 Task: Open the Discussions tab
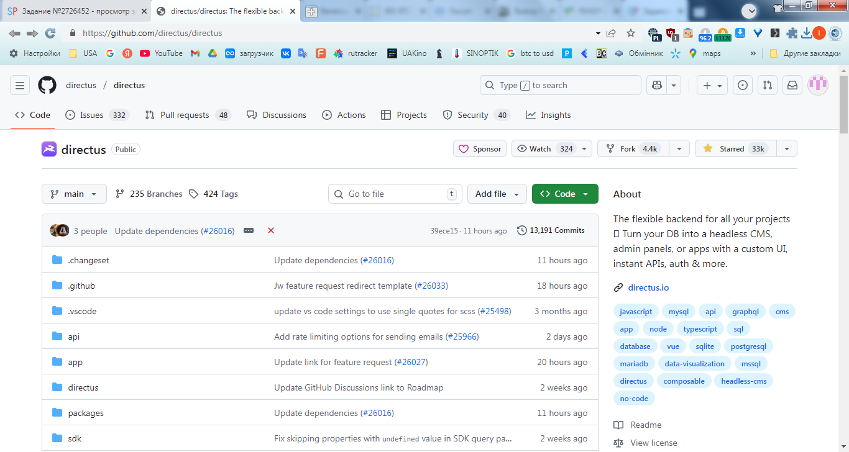[x=277, y=115]
